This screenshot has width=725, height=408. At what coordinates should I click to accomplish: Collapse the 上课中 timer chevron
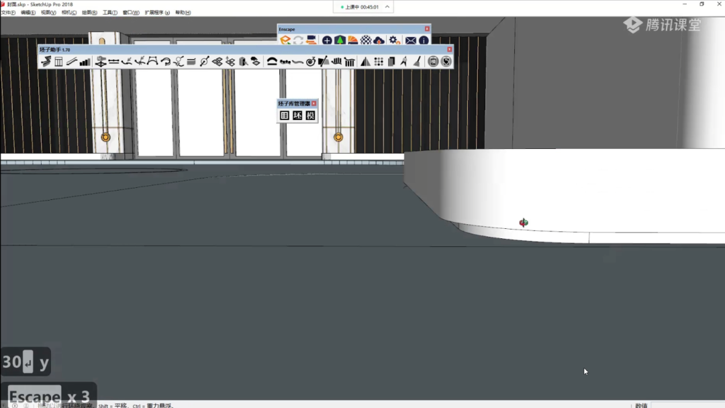(387, 7)
